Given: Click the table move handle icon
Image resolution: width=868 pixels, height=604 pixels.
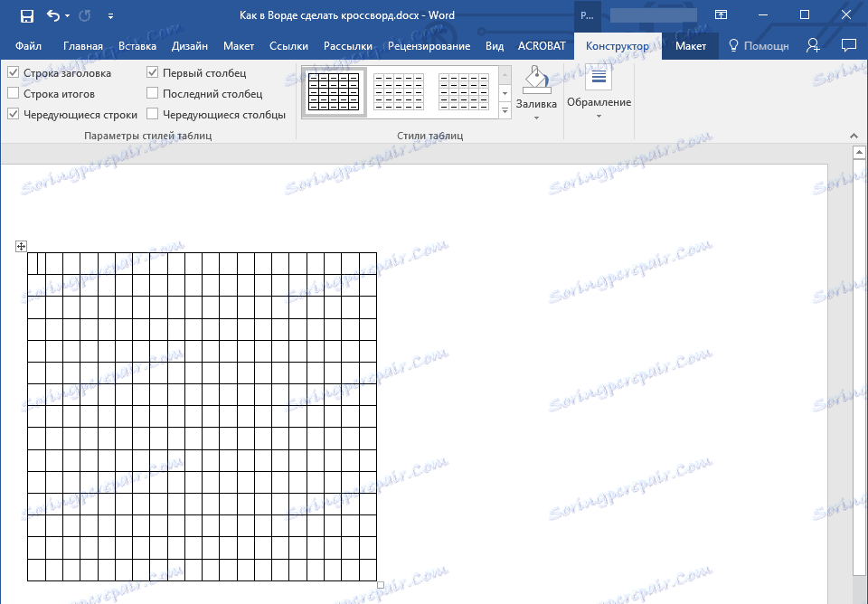Looking at the screenshot, I should pyautogui.click(x=21, y=246).
